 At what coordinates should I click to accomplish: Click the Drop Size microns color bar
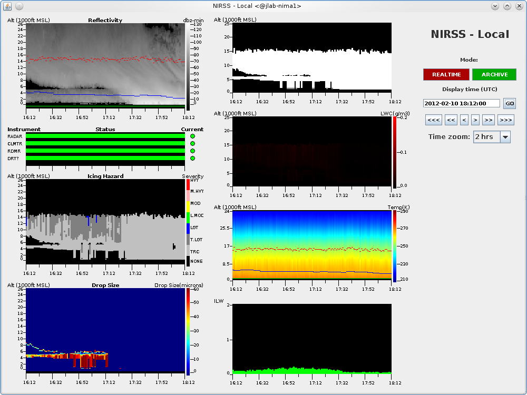pos(188,332)
